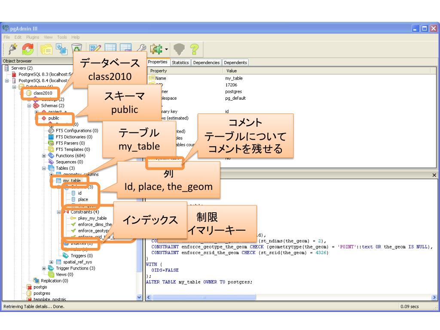Open the Edit menu

pos(18,37)
